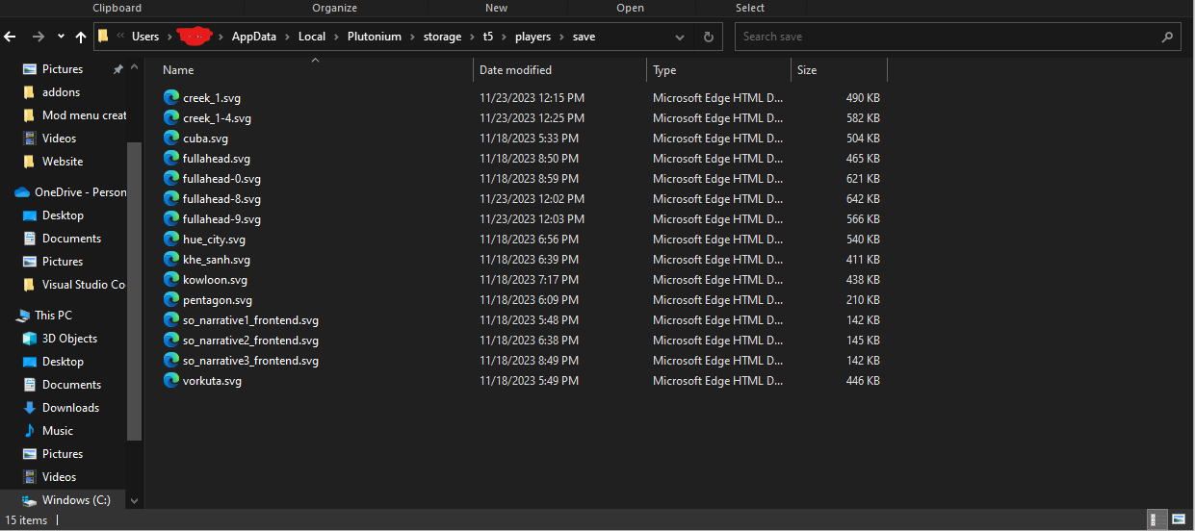Select file fullahead-9.svg
1195x531 pixels.
pos(221,218)
